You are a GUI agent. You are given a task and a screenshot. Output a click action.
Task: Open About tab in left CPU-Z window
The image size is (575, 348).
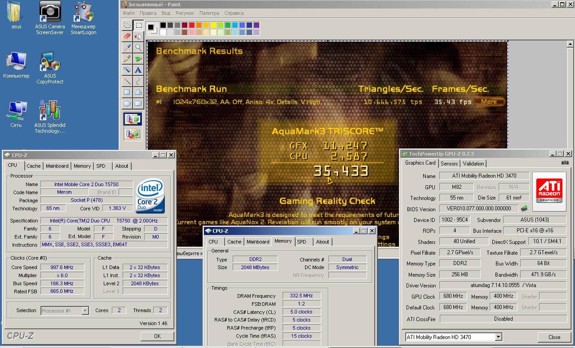(122, 166)
